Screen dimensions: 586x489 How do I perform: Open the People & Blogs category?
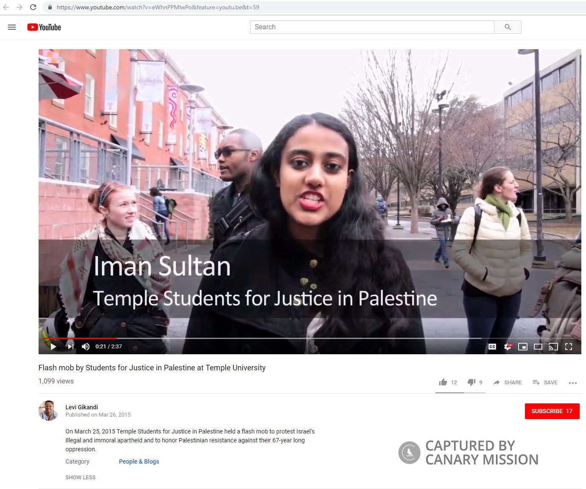(x=139, y=461)
